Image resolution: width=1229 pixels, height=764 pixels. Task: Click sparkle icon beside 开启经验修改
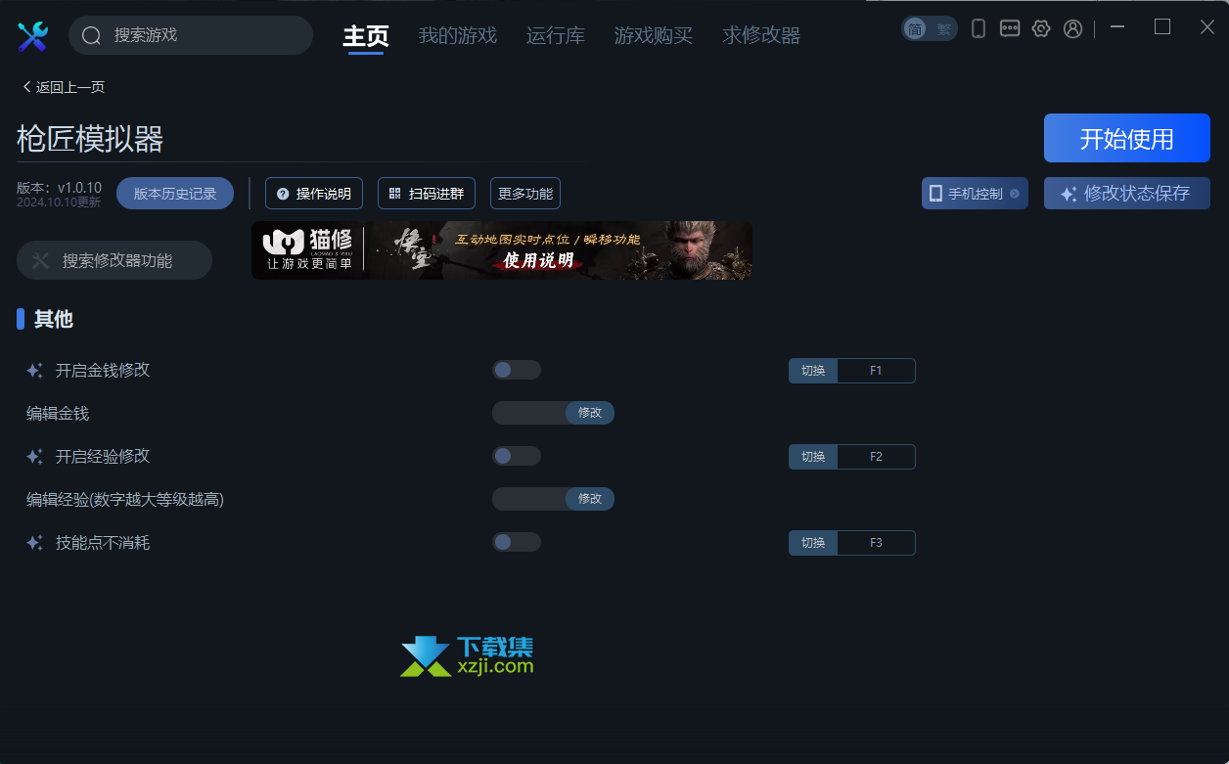click(x=34, y=457)
